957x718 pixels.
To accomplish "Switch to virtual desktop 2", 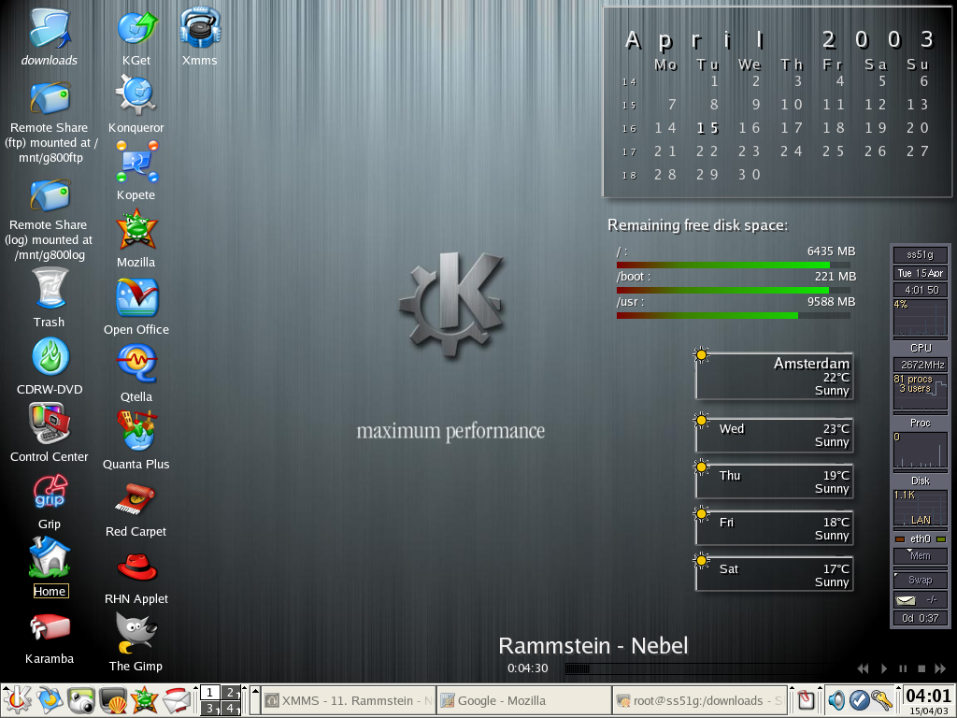I will [231, 693].
